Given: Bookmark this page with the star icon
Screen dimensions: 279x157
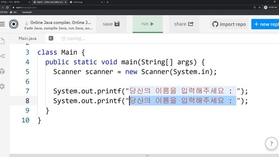Looking at the screenshot, I should click(260, 7).
